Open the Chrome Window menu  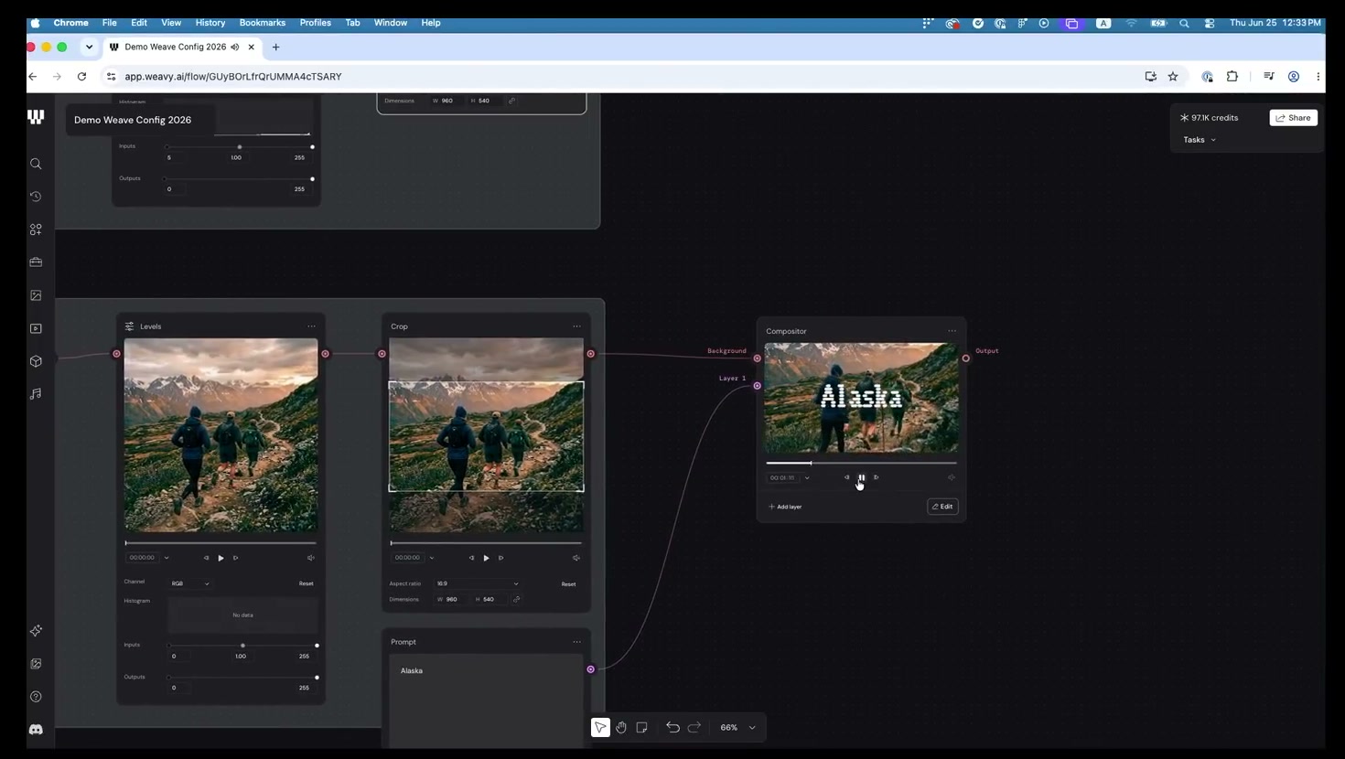click(391, 23)
